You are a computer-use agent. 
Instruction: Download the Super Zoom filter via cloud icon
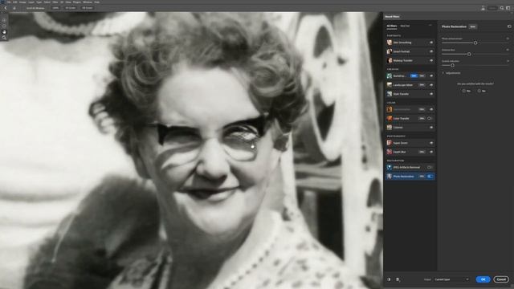(x=431, y=143)
